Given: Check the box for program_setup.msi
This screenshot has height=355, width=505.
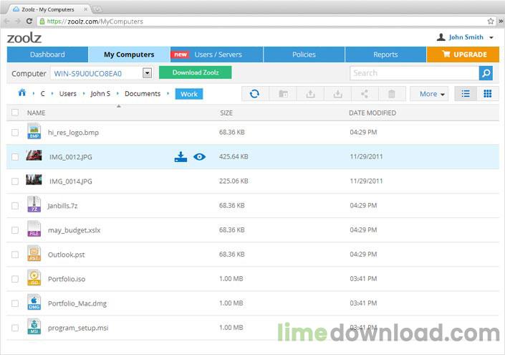Looking at the screenshot, I should click(15, 328).
